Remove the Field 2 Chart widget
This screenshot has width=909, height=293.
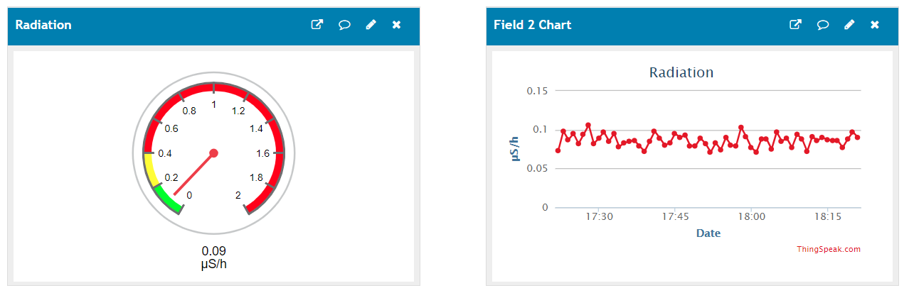point(876,25)
